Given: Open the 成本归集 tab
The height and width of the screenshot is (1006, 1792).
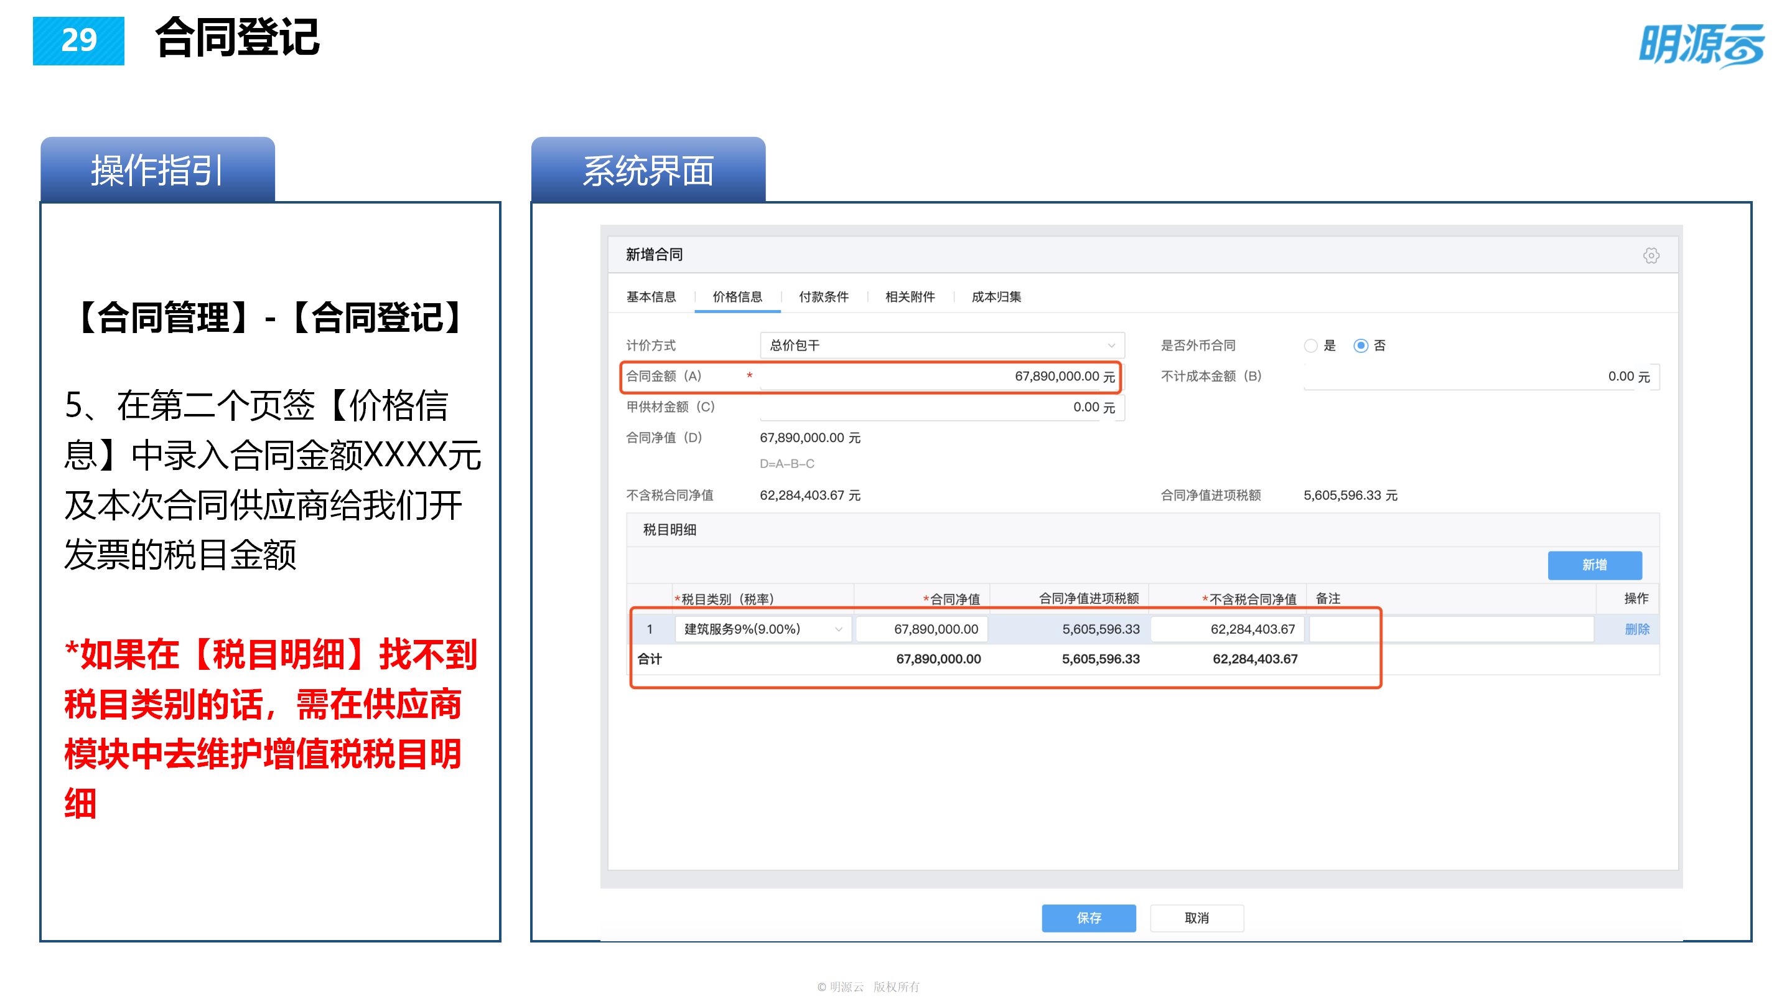Looking at the screenshot, I should pyautogui.click(x=997, y=296).
